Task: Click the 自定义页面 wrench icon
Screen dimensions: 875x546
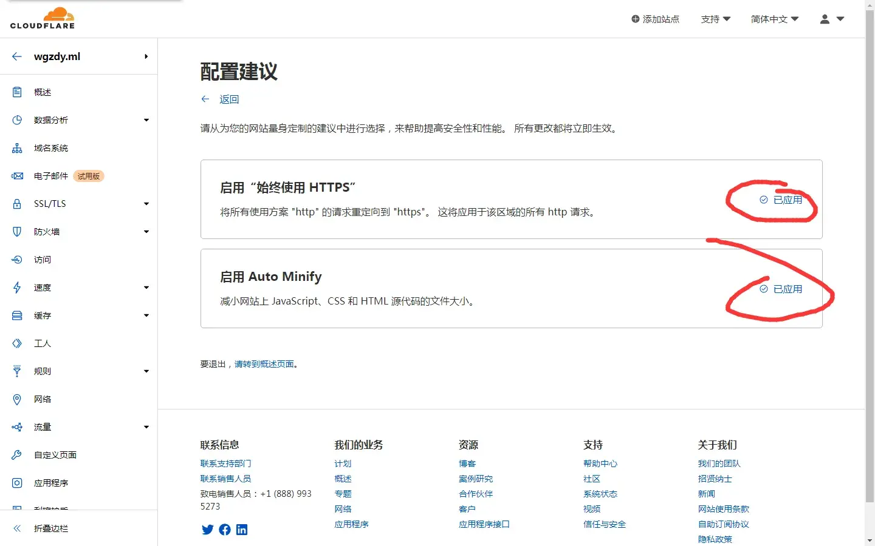Action: click(17, 455)
